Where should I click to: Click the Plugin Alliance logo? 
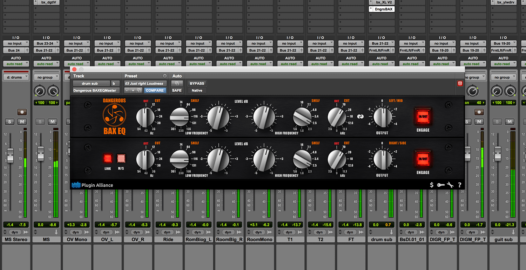pos(93,185)
